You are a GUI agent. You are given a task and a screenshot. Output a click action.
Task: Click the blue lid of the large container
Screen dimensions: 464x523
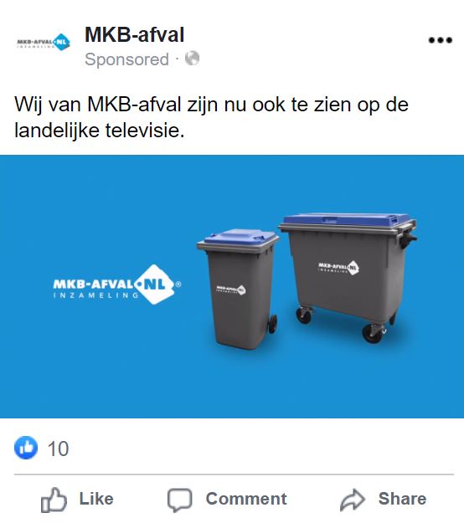click(346, 220)
